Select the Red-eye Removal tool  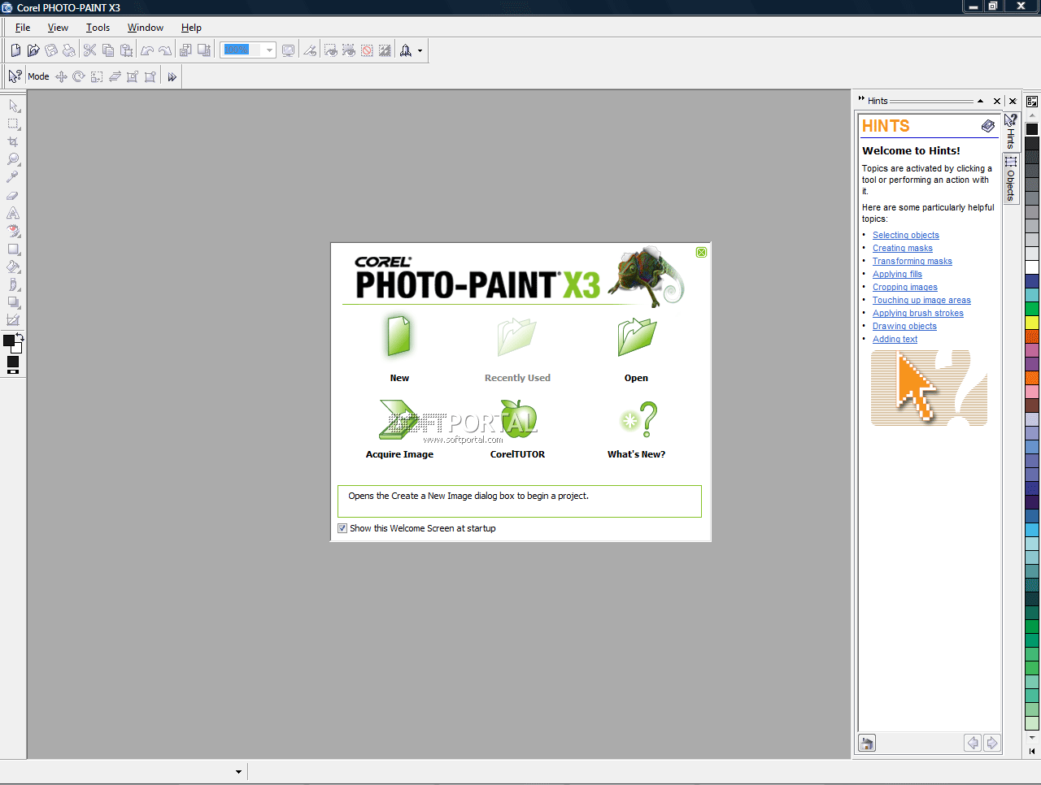[x=14, y=231]
